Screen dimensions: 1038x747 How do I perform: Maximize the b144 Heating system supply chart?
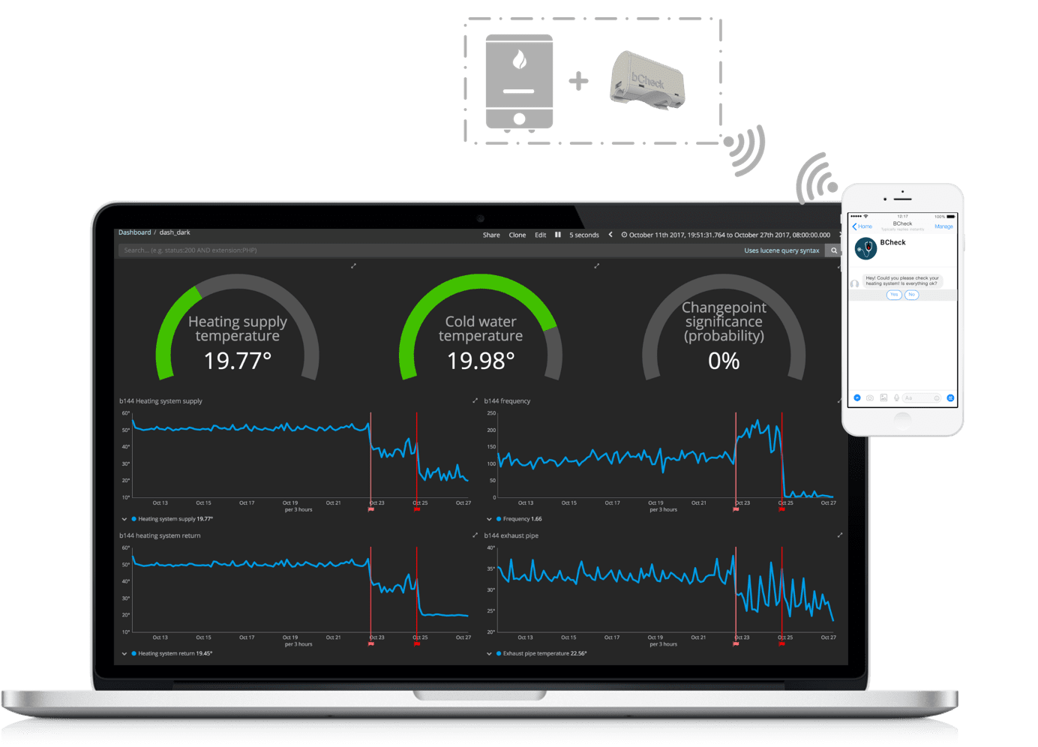click(x=475, y=400)
